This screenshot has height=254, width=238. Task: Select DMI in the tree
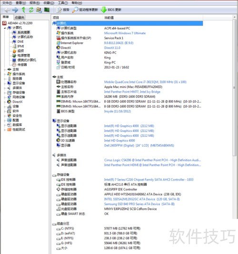click(20, 42)
